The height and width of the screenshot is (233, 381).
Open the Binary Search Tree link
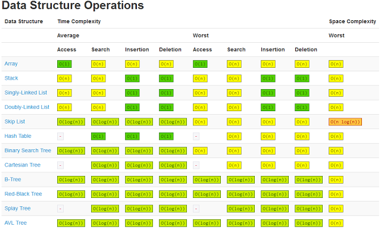coord(28,150)
